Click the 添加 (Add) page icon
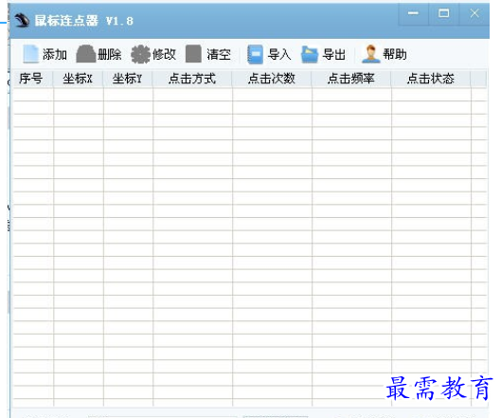 [30, 54]
